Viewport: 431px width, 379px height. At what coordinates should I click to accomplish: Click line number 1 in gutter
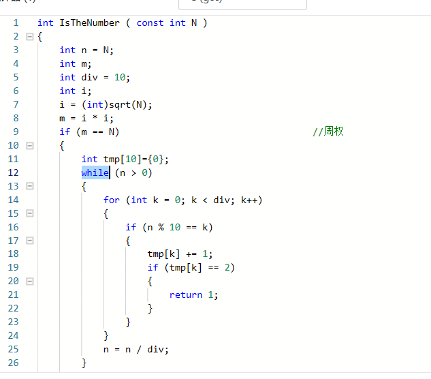16,23
